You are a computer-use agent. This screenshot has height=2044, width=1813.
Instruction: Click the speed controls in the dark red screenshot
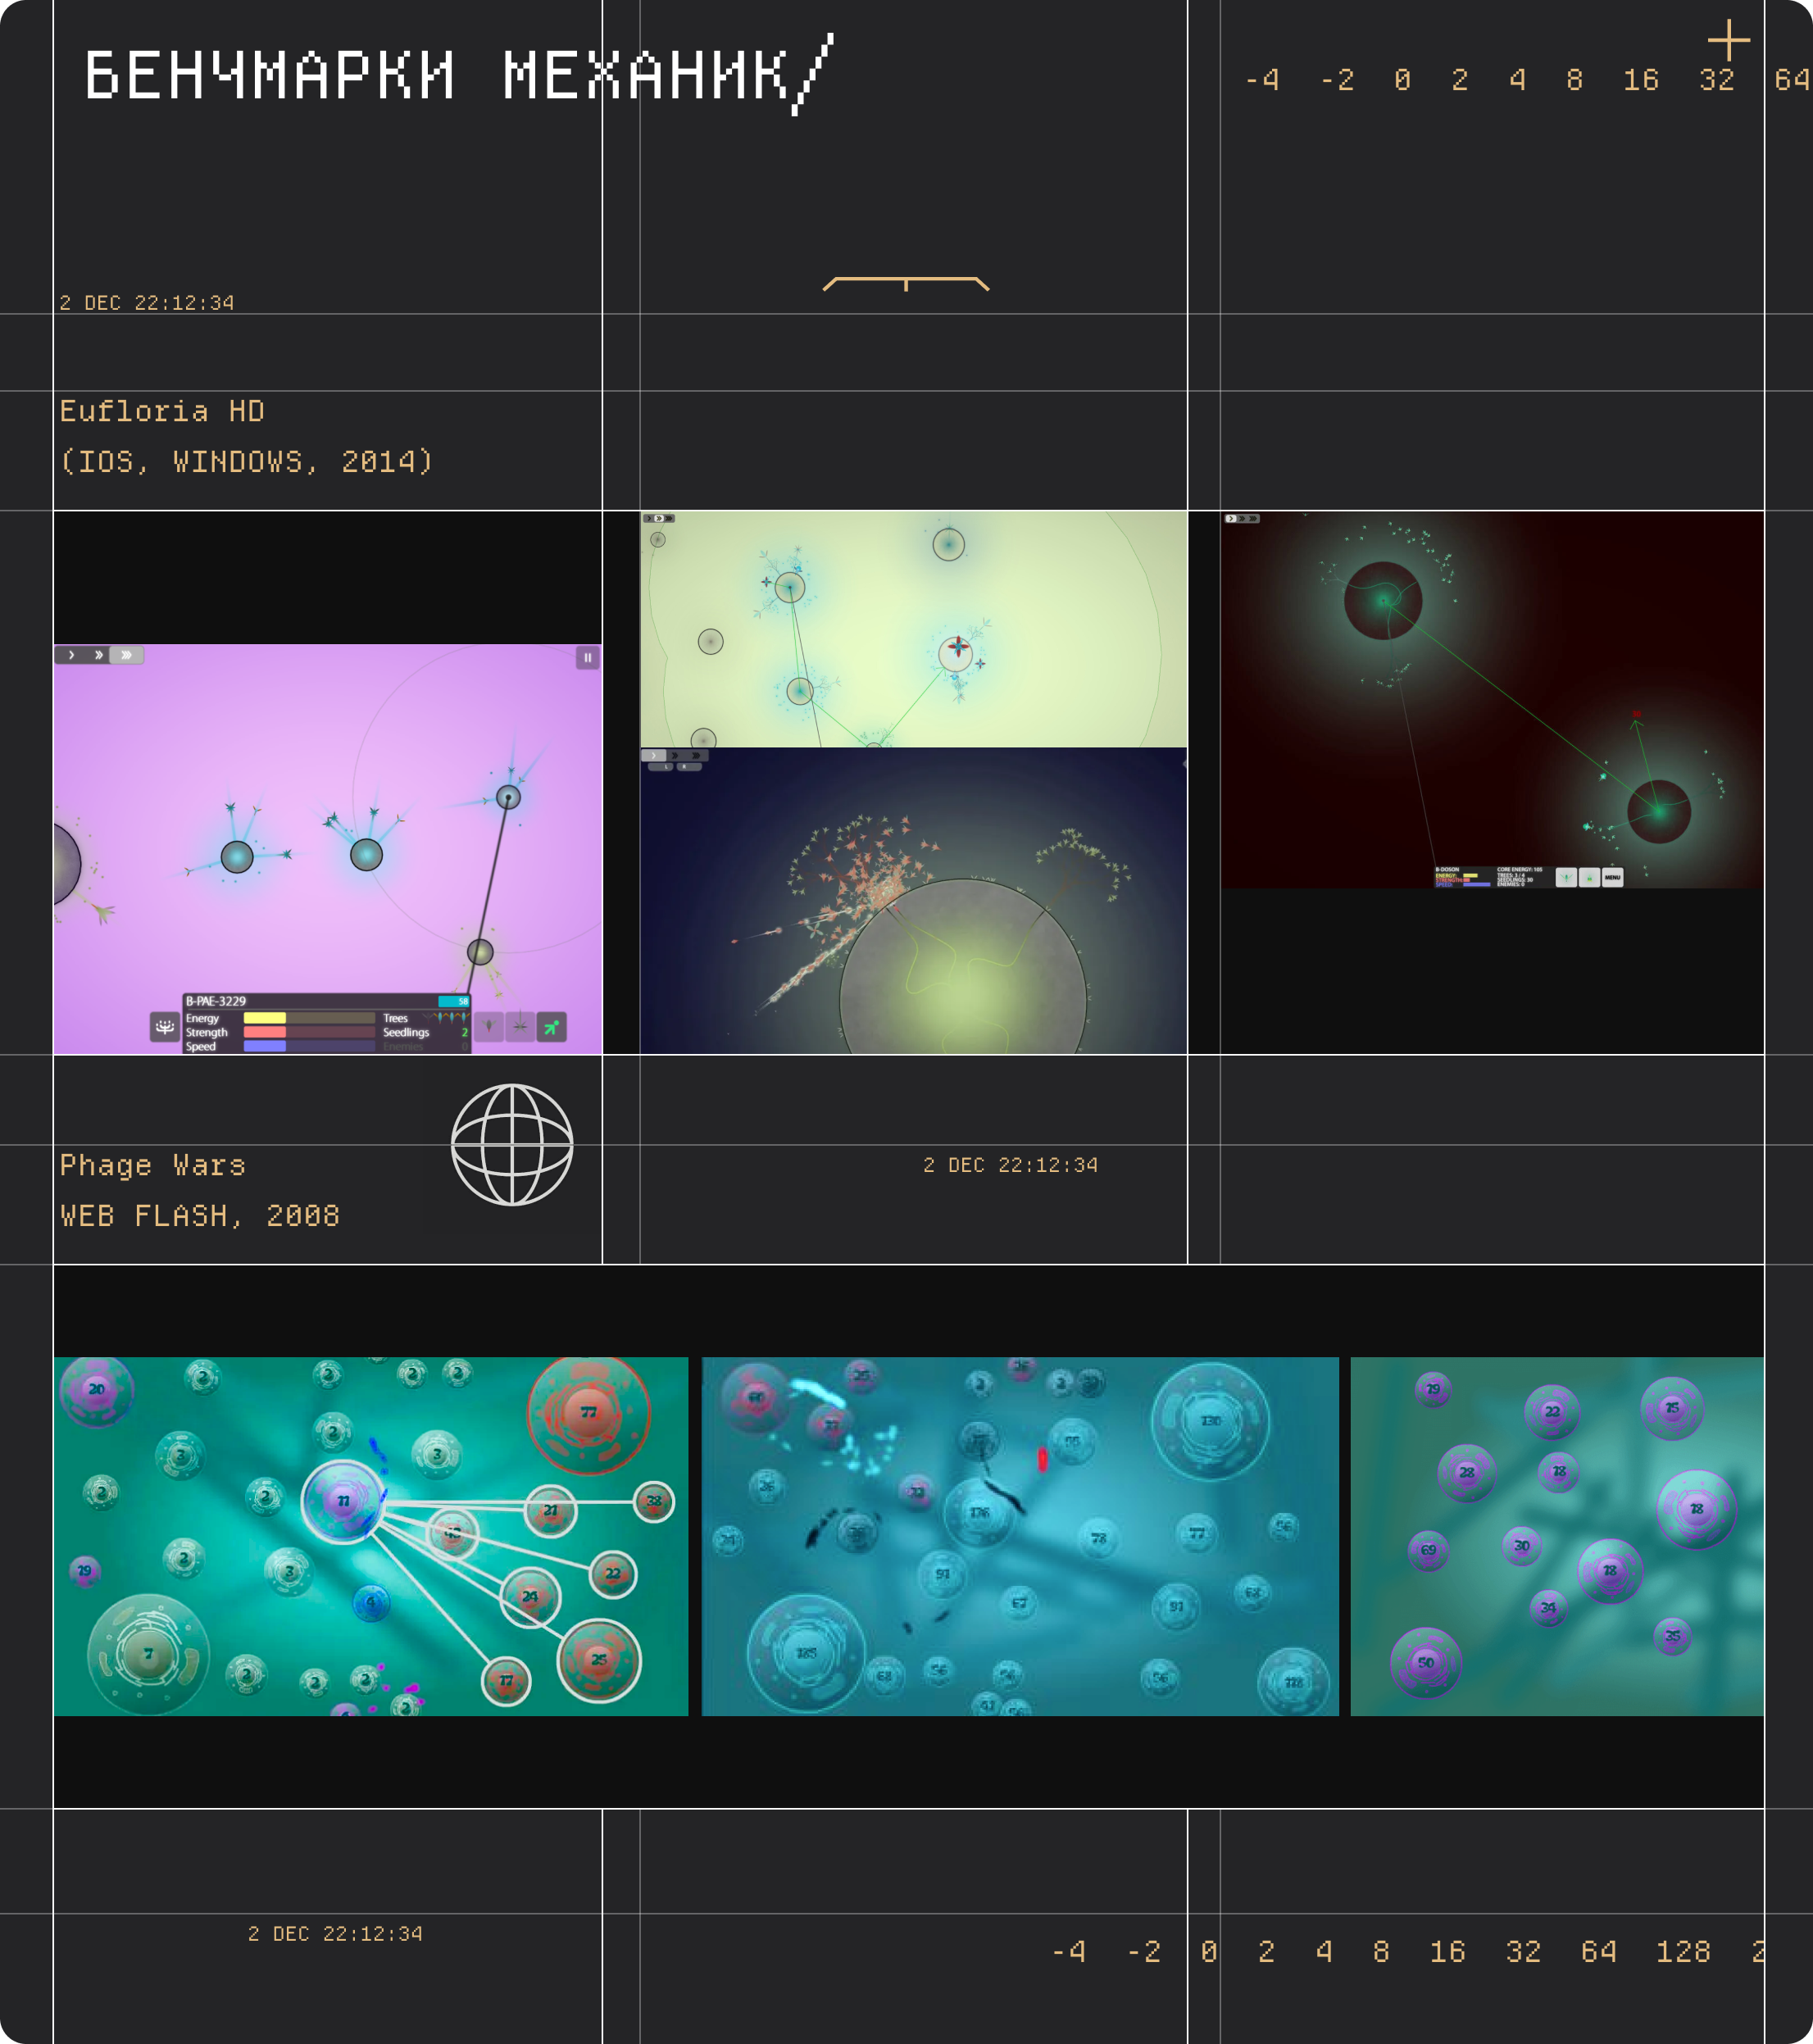[1242, 519]
